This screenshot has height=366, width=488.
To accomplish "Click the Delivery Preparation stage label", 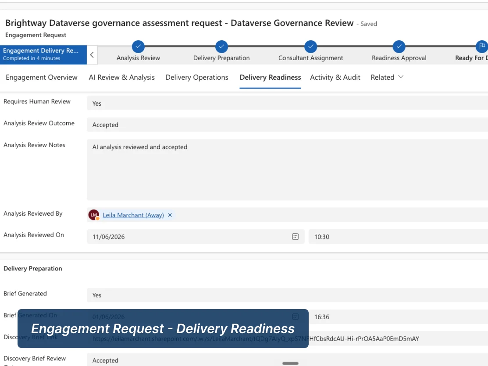I will tap(221, 58).
